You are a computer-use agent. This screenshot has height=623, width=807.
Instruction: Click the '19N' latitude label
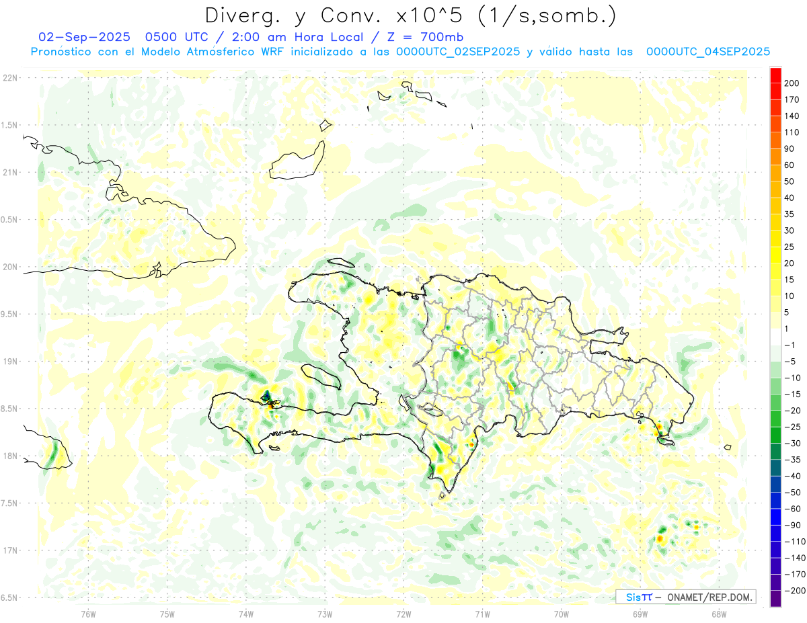click(10, 361)
